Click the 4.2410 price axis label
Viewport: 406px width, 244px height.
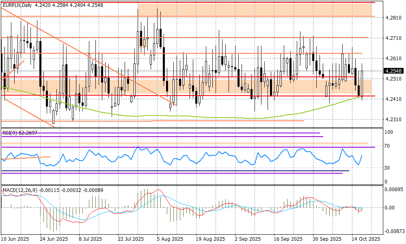393,99
